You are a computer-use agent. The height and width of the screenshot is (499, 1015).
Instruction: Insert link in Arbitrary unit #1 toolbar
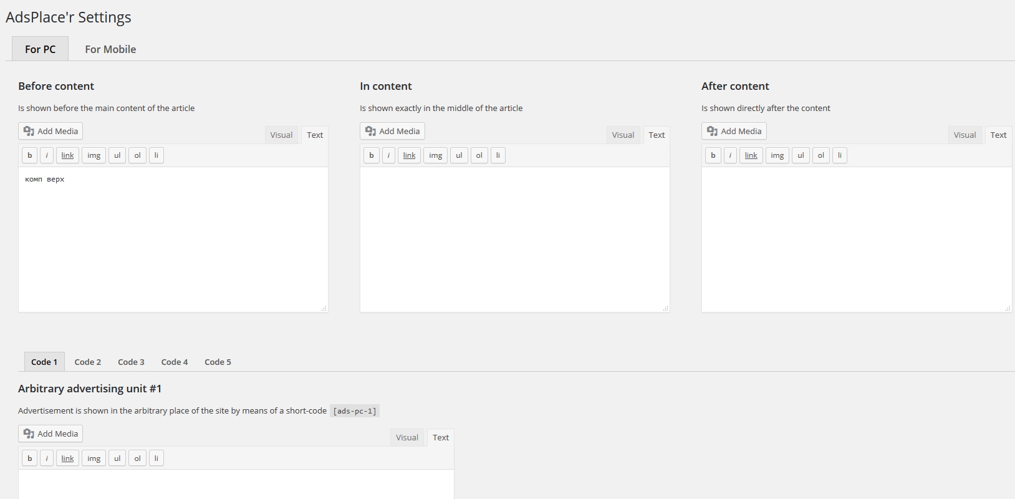[x=67, y=458]
